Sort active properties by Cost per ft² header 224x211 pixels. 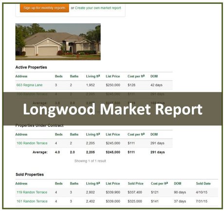(136, 76)
